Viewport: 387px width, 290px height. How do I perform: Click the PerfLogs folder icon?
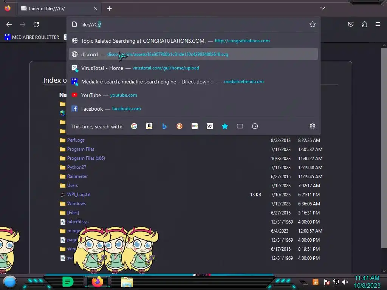coord(63,140)
